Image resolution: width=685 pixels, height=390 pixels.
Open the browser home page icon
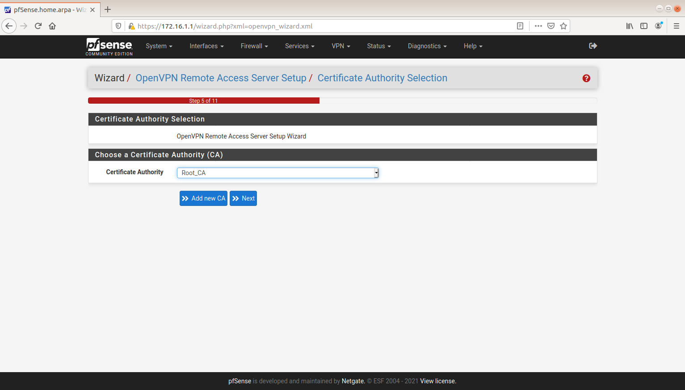tap(52, 26)
